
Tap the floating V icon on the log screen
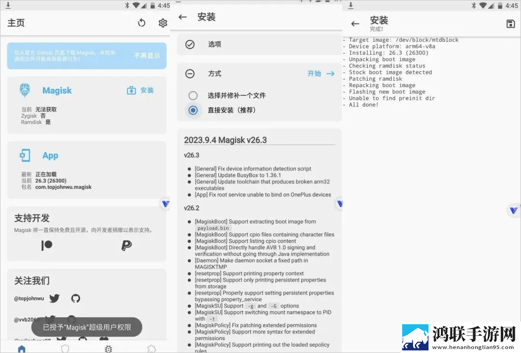click(x=514, y=210)
